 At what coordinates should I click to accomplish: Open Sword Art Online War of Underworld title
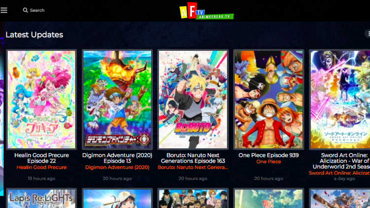tap(341, 161)
